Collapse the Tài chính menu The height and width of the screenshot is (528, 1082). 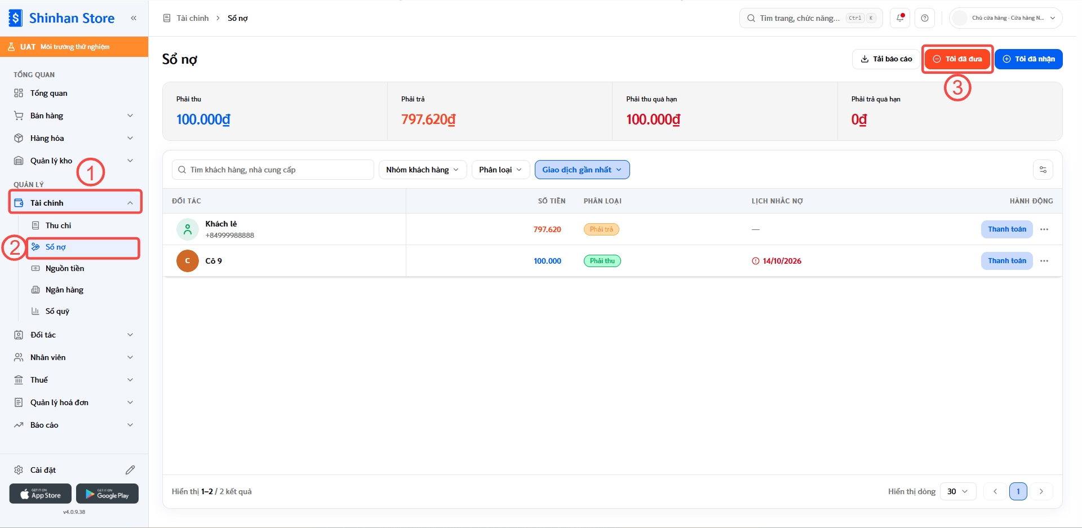coord(75,203)
